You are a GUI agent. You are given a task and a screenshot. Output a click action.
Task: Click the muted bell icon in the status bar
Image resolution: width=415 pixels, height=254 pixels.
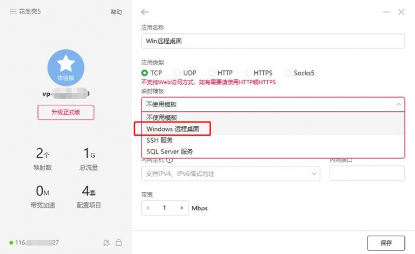click(106, 242)
